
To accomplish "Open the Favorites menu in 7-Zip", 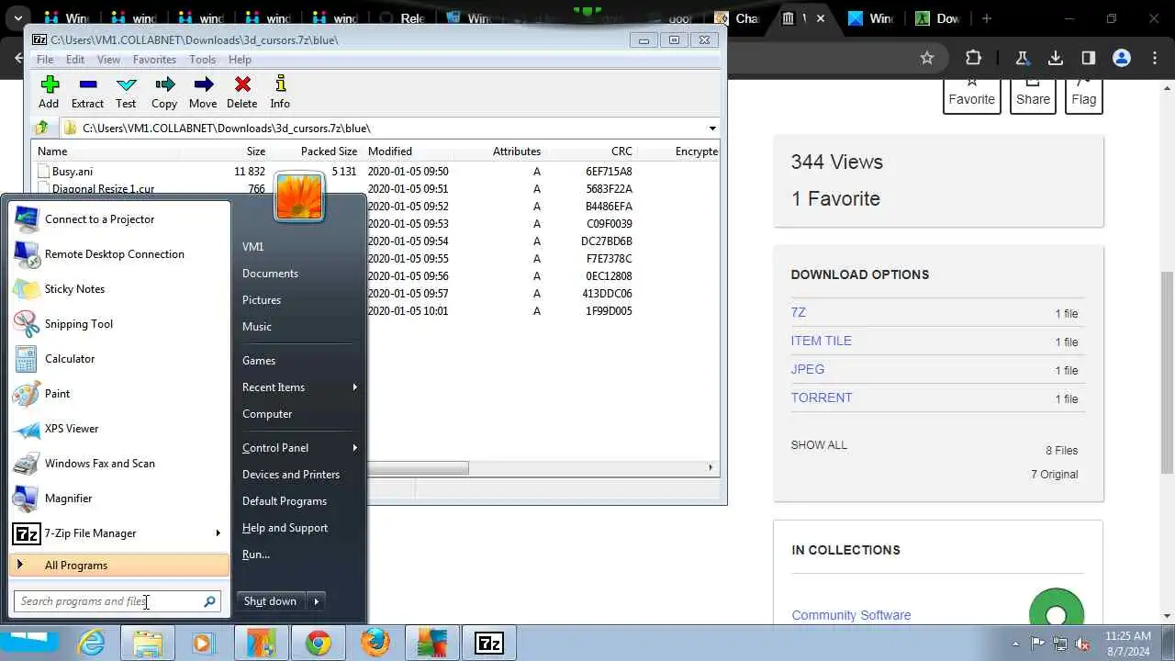I will click(154, 60).
